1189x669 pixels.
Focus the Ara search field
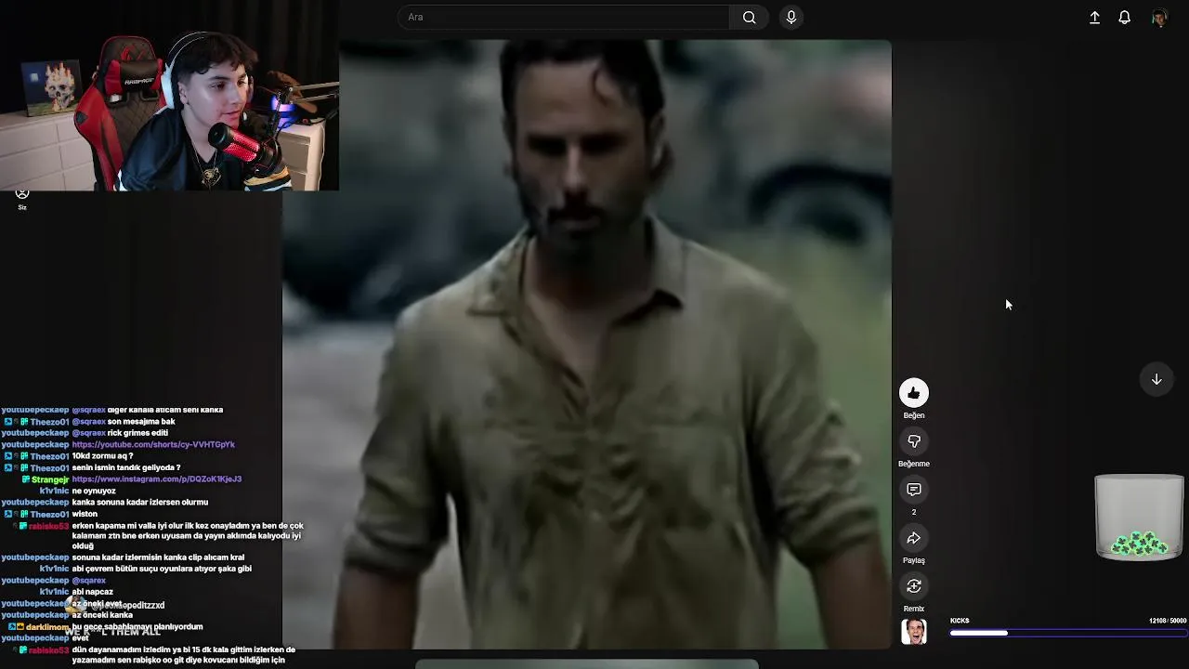(x=564, y=18)
